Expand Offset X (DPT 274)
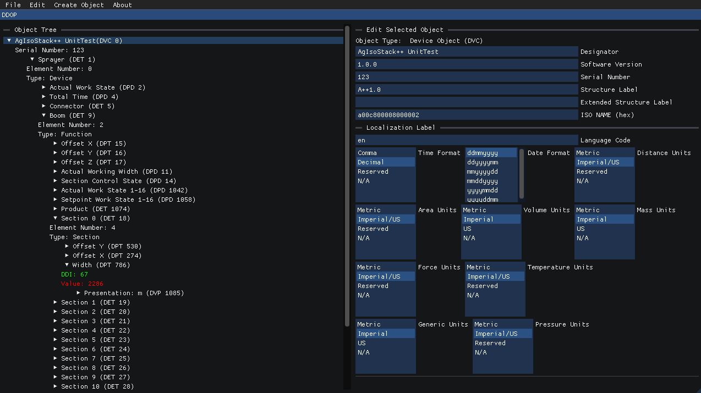 point(67,256)
